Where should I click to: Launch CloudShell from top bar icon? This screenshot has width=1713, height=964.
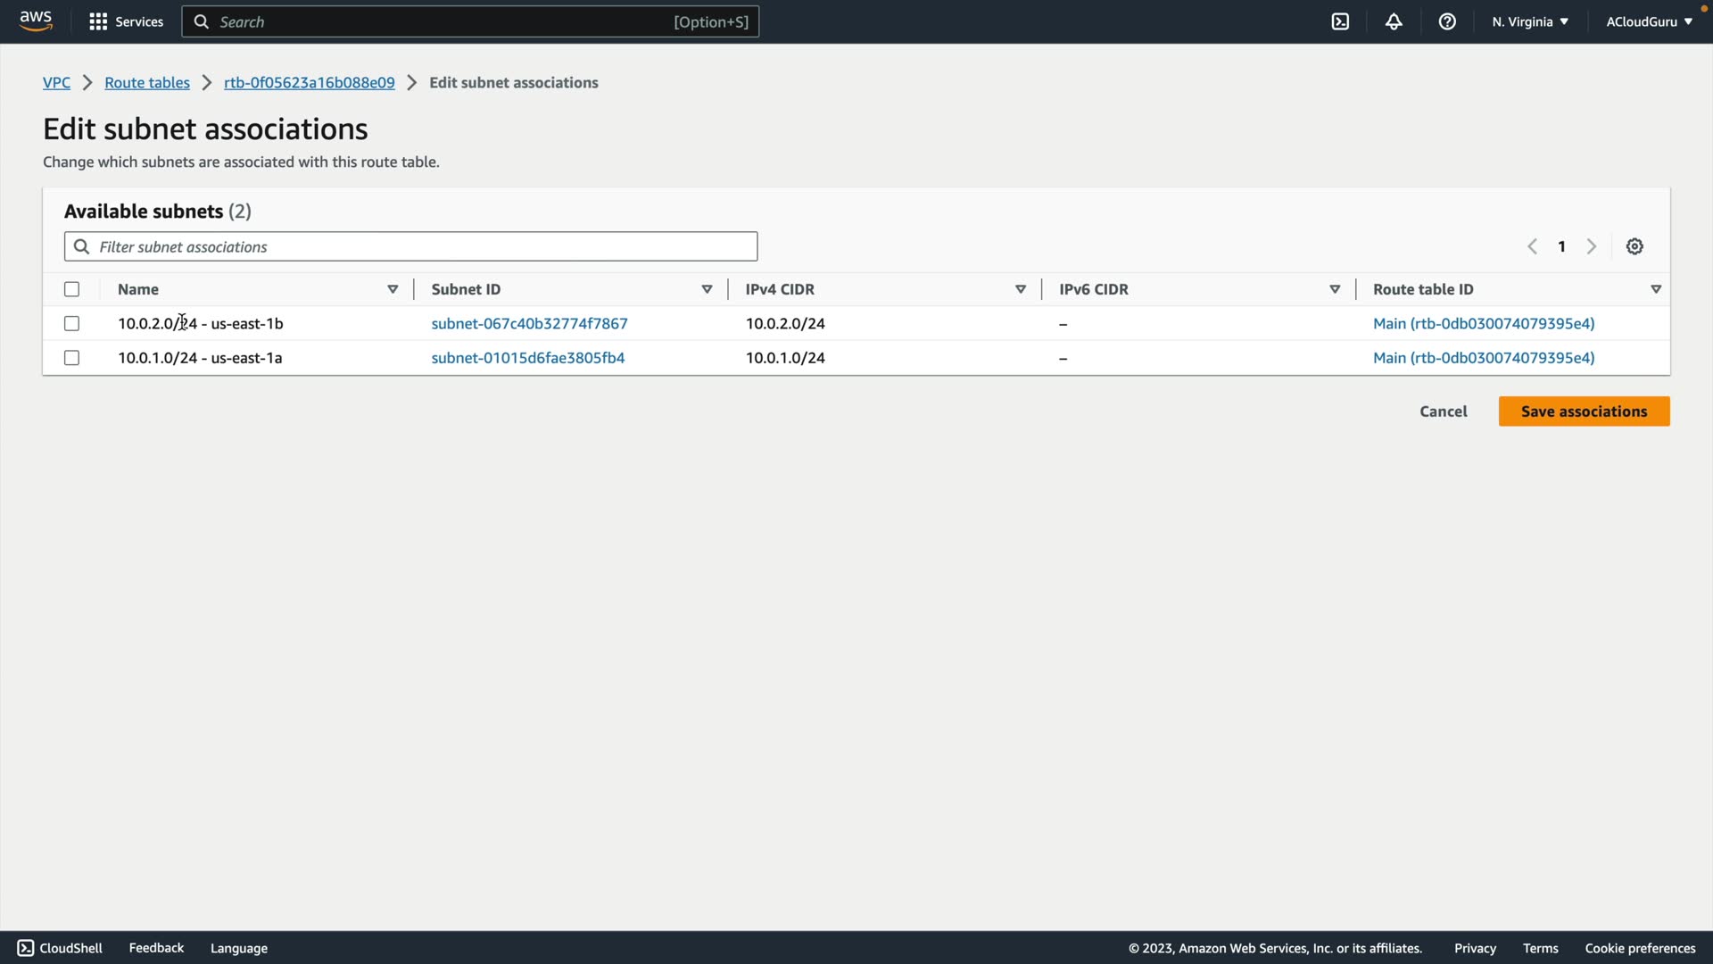pyautogui.click(x=1340, y=21)
